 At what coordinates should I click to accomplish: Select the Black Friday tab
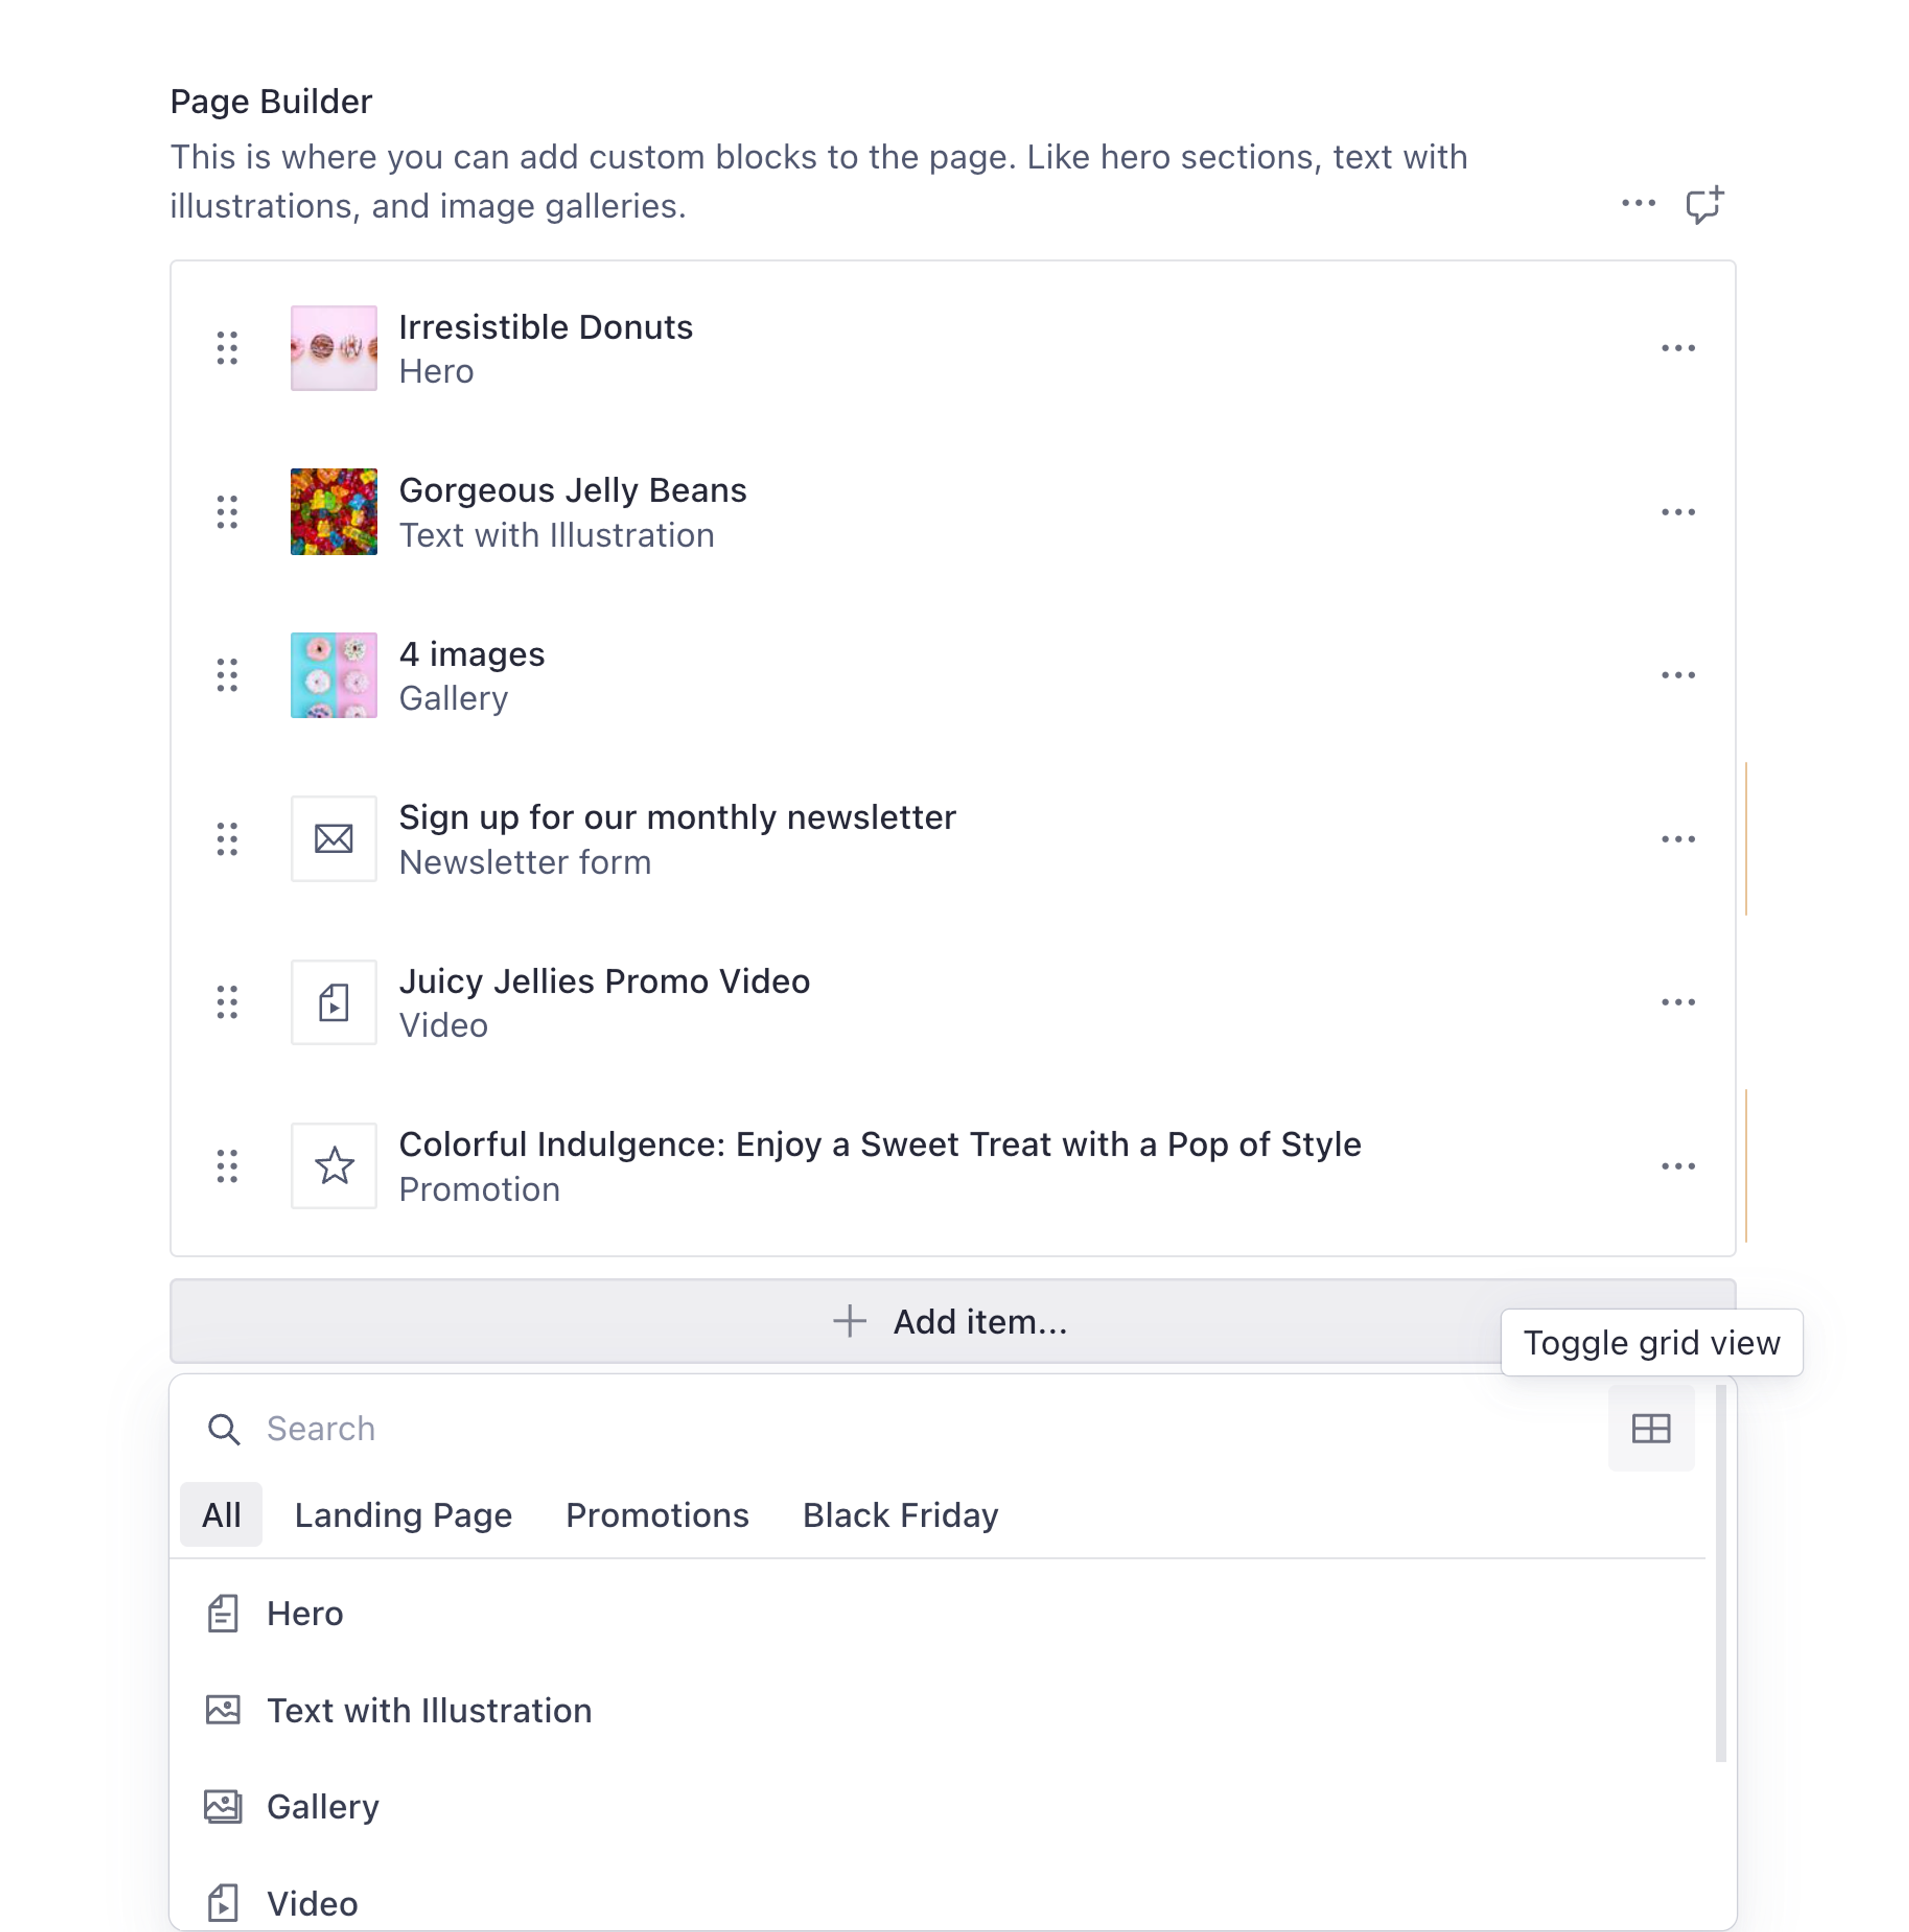point(900,1515)
